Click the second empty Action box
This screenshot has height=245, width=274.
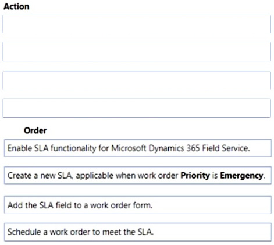point(137,51)
